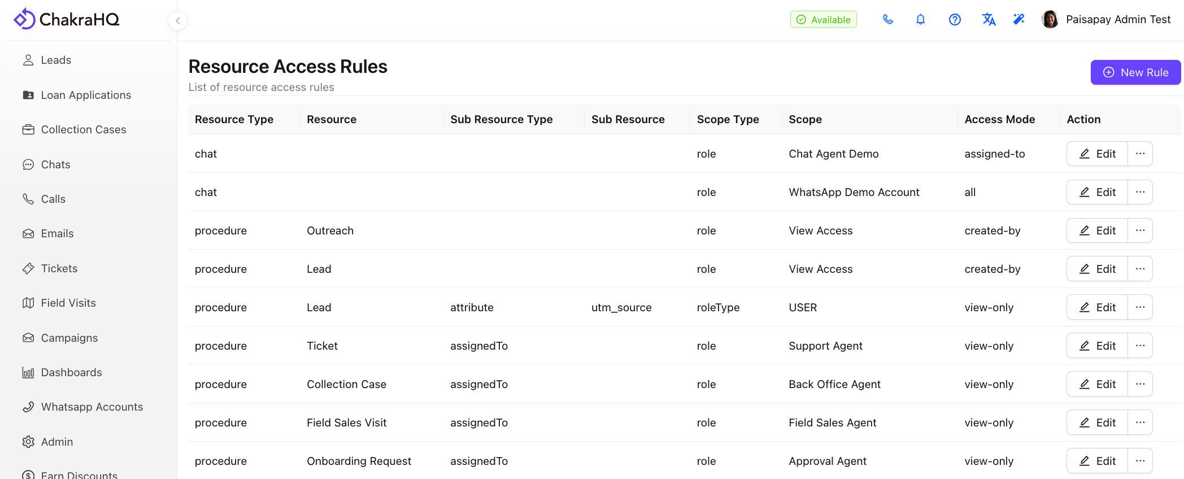Collapse the sidebar with chevron button
This screenshot has width=1184, height=479.
[178, 21]
